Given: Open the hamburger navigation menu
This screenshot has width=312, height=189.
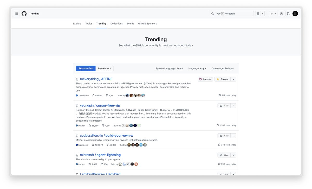Looking at the screenshot, I should point(17,14).
